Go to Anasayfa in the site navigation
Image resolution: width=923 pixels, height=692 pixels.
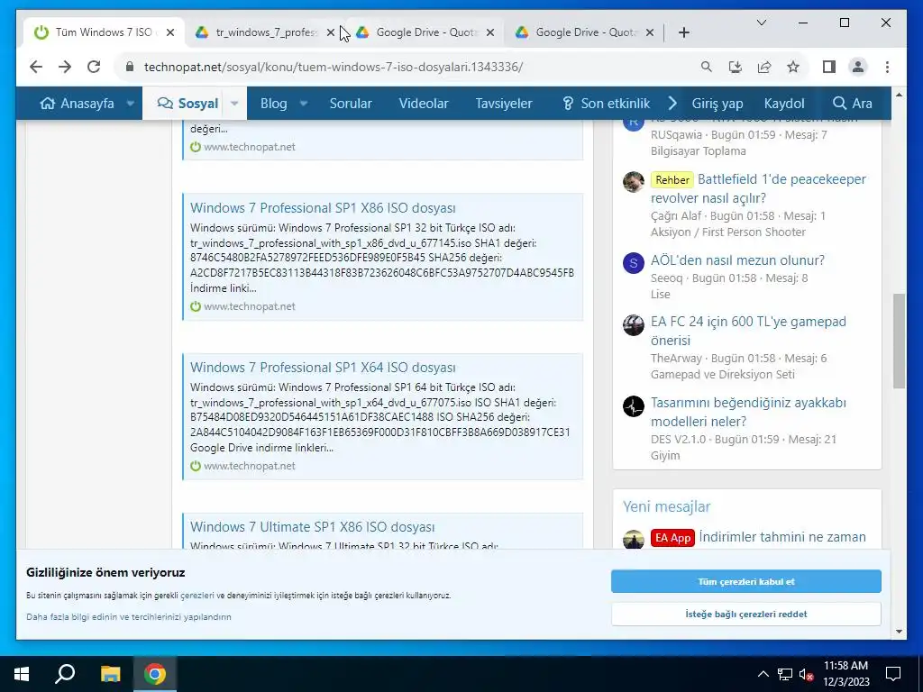[x=77, y=104]
